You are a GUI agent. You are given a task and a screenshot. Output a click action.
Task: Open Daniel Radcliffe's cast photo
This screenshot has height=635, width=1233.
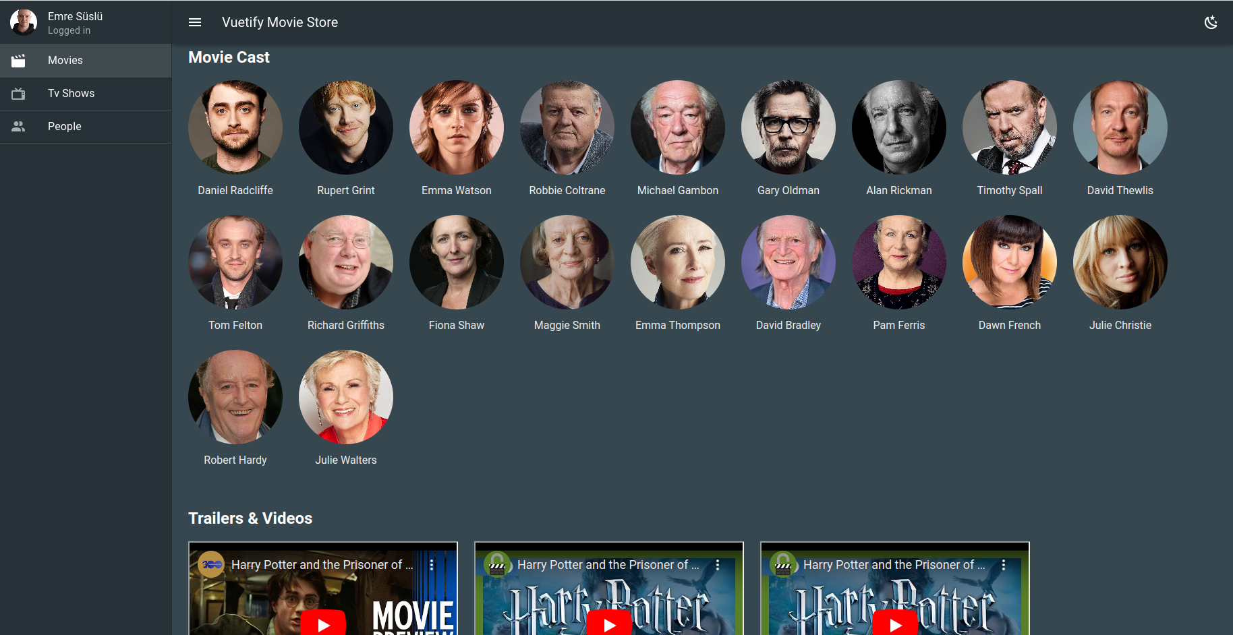coord(235,127)
